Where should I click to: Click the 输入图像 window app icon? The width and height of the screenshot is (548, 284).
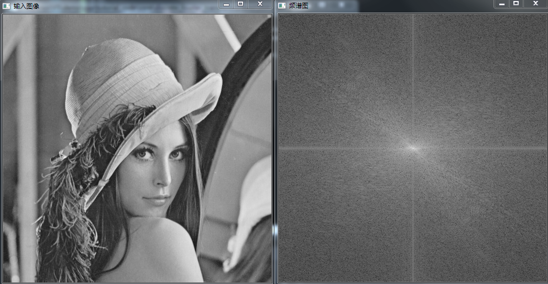point(6,6)
